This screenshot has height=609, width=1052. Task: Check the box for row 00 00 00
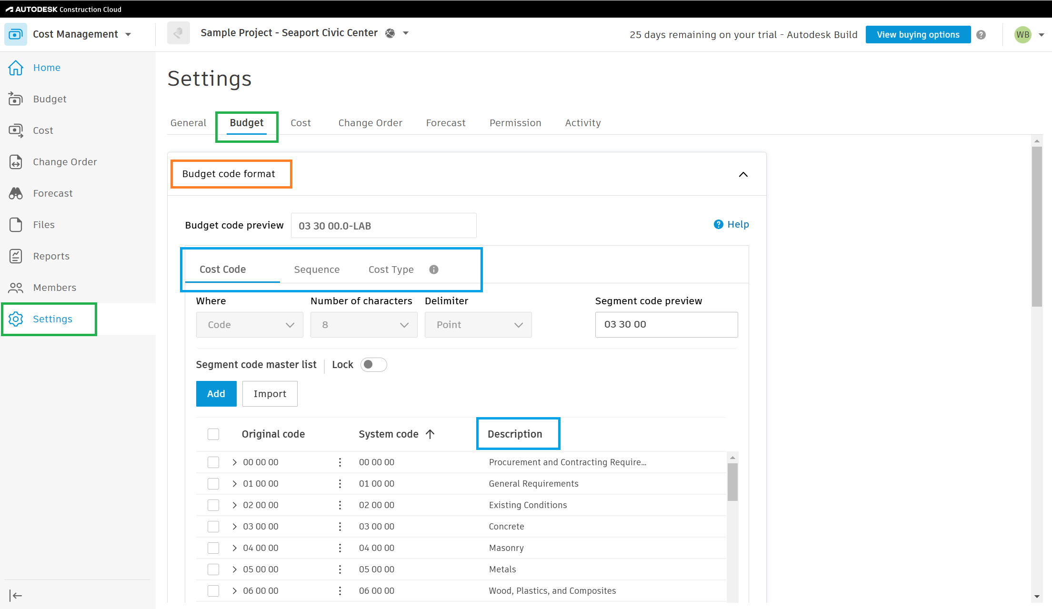(213, 462)
